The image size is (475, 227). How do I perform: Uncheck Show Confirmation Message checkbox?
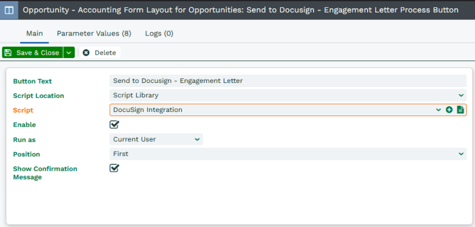(114, 168)
